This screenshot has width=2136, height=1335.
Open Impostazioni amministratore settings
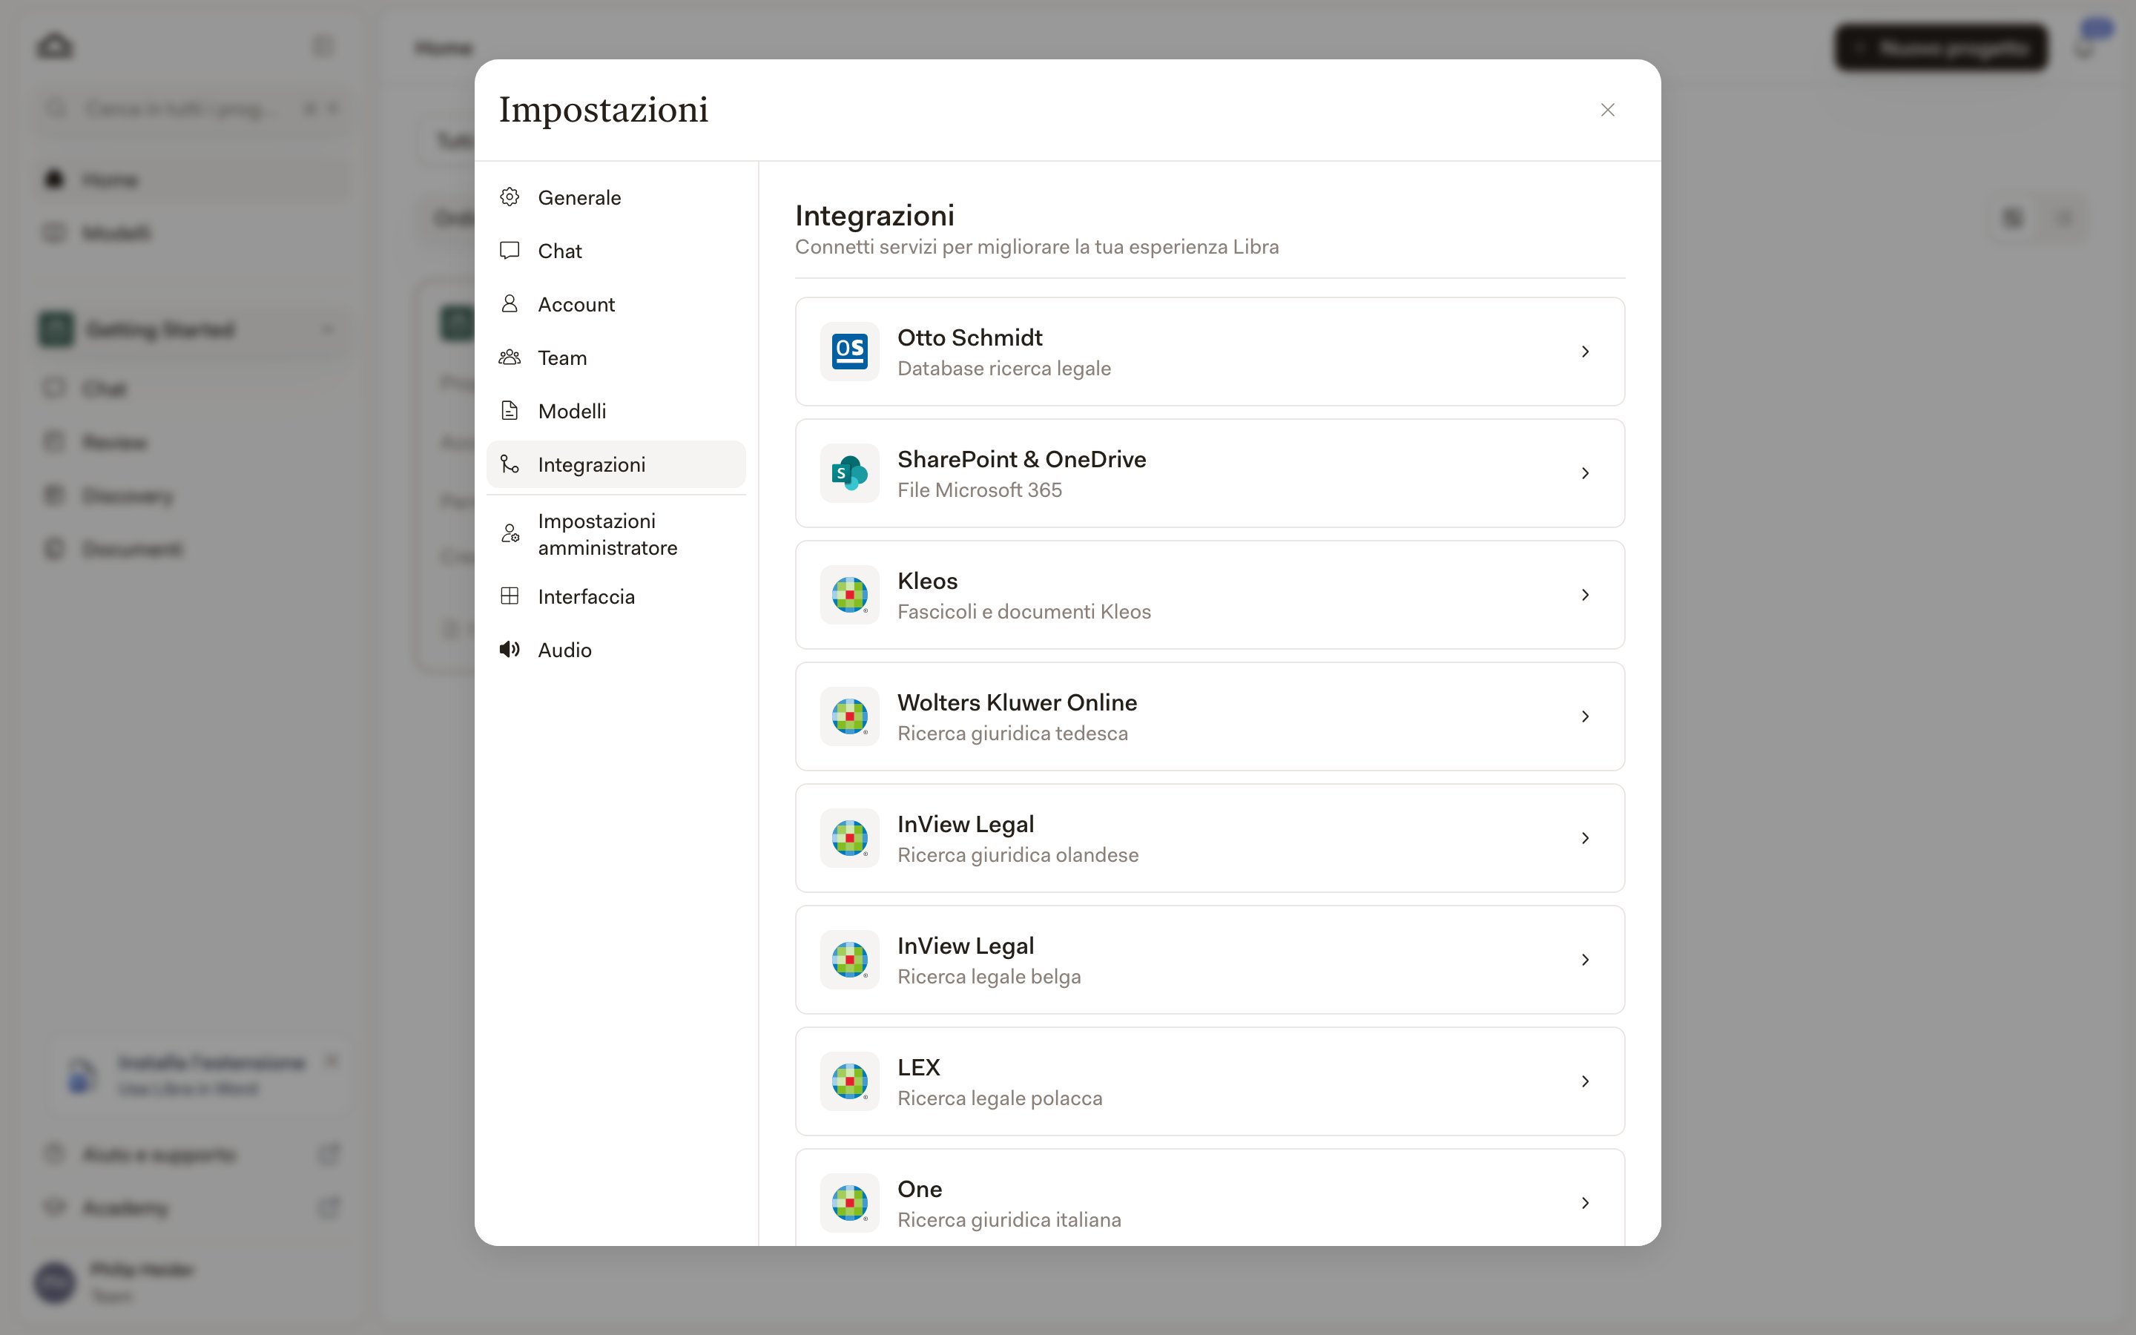(616, 534)
